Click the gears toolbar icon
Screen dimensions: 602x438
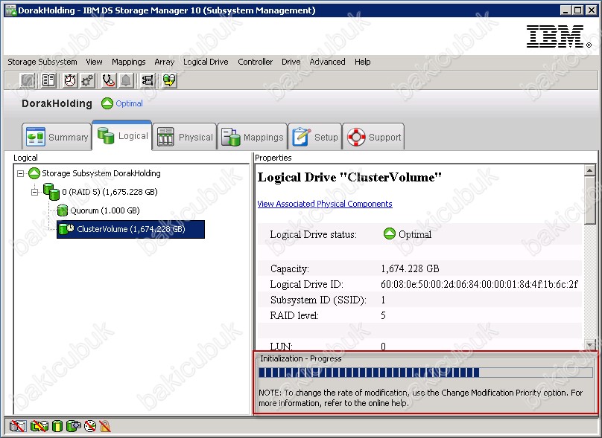point(87,80)
